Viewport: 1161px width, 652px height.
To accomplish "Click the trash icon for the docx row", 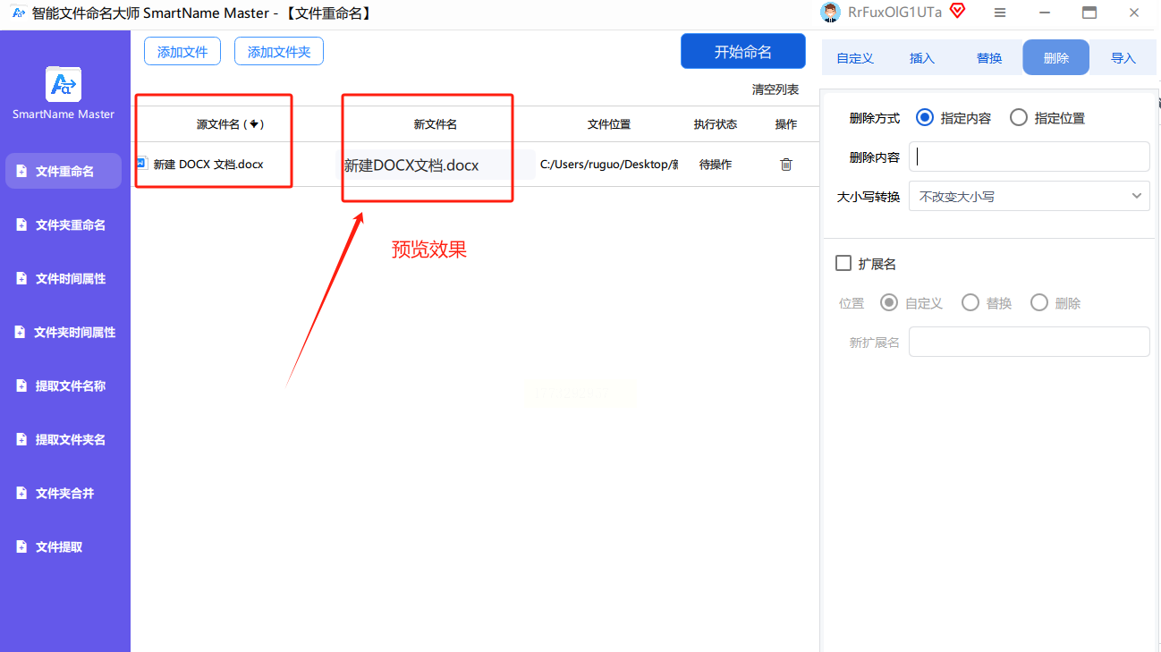I will (786, 165).
